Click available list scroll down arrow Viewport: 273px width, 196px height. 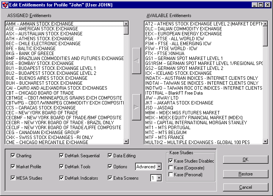tap(265, 141)
